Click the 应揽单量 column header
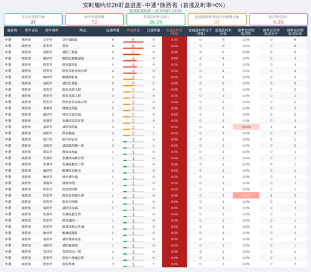Screen dimensions: 311x272 (x=113, y=30)
